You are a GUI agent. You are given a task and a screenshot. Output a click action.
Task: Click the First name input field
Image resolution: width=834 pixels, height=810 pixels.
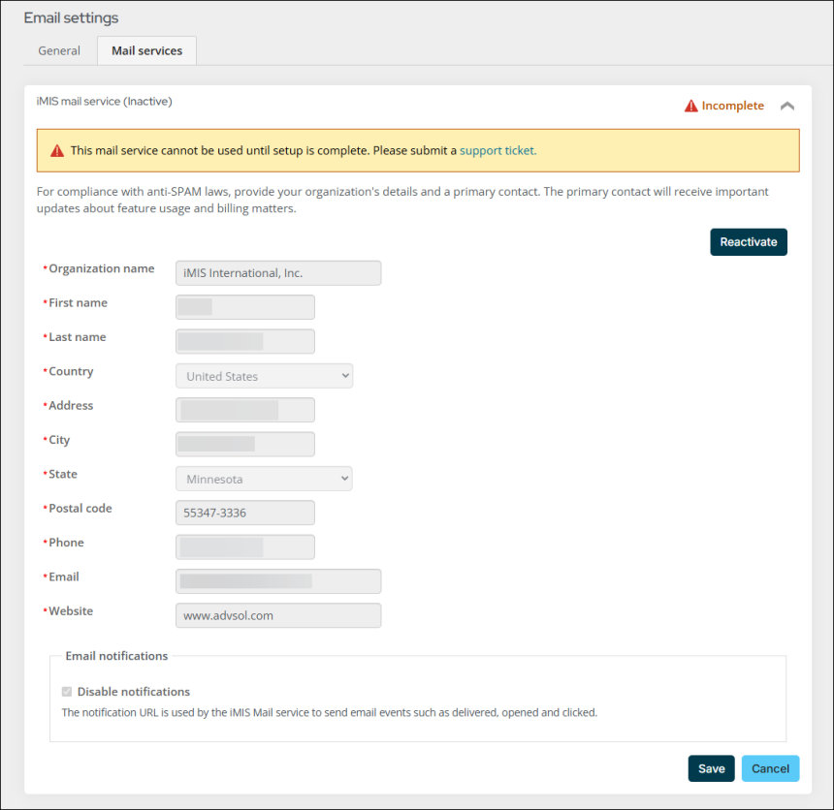(x=244, y=306)
